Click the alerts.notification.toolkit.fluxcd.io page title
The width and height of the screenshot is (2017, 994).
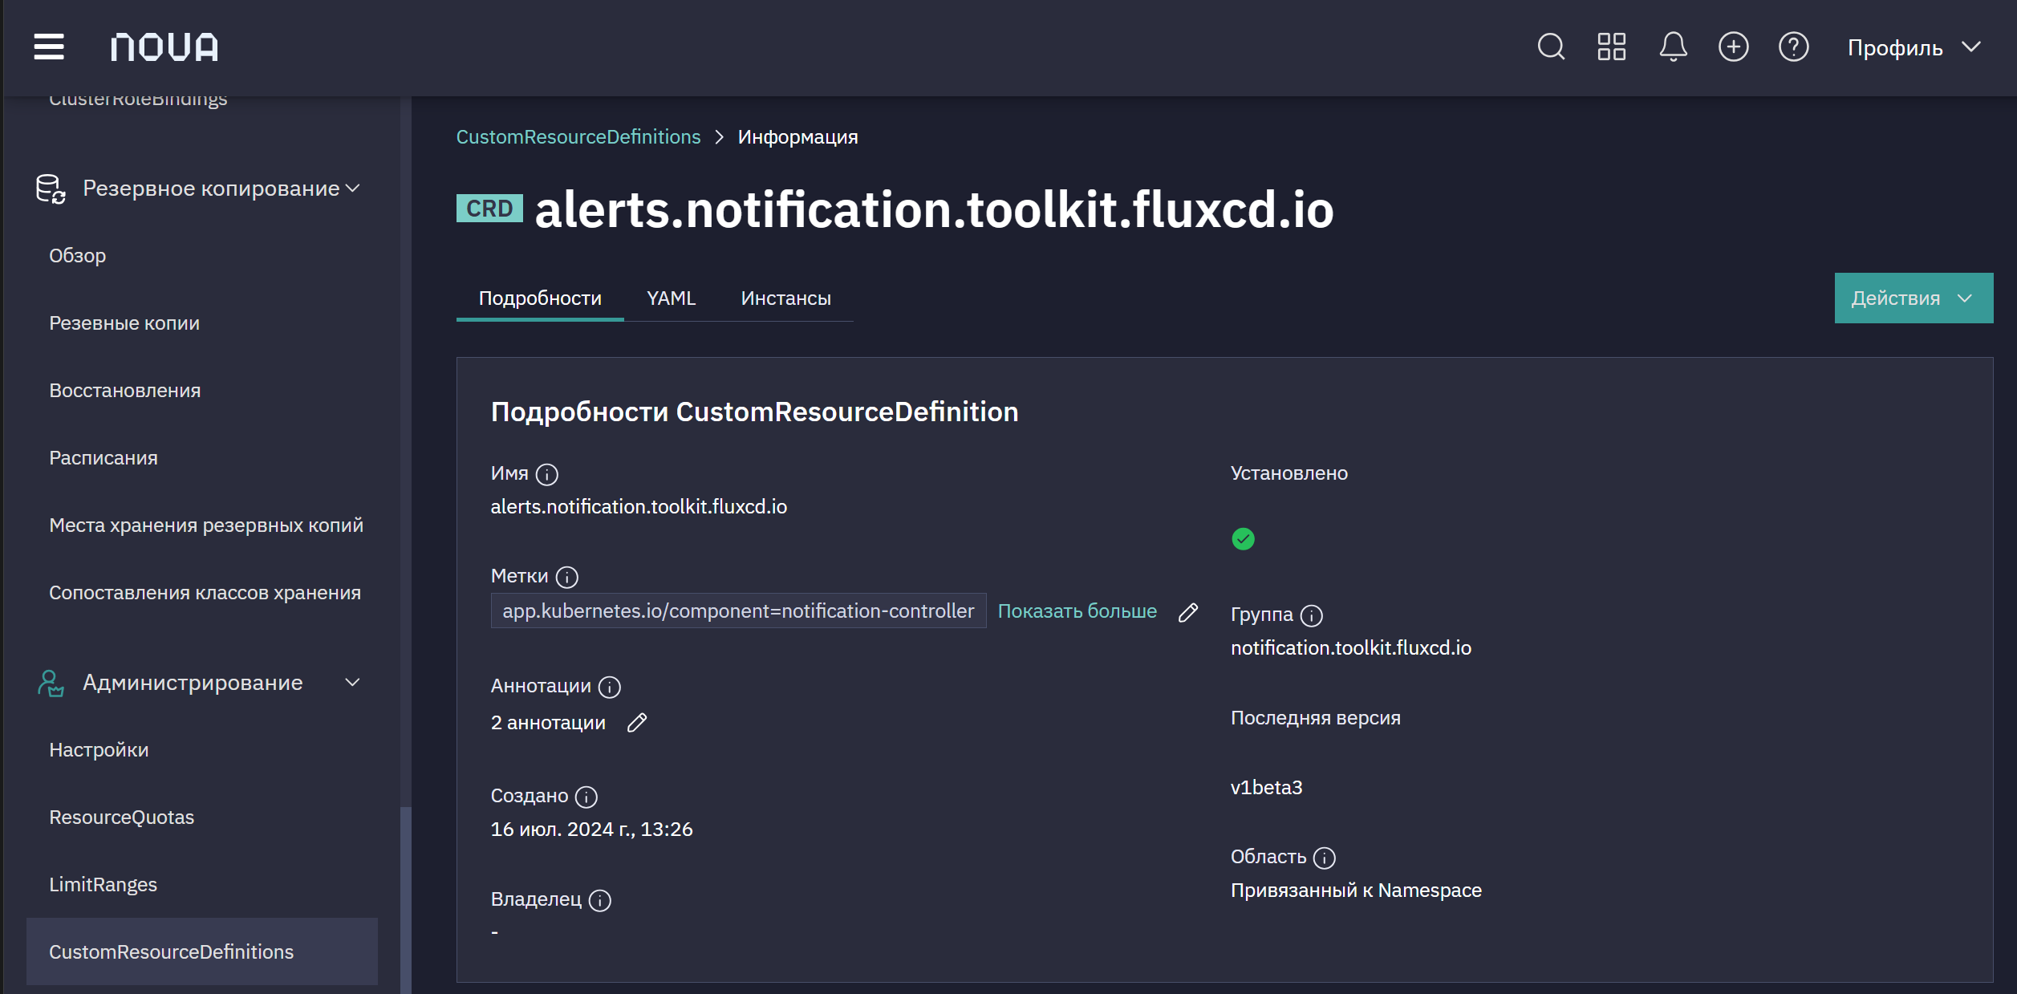934,209
